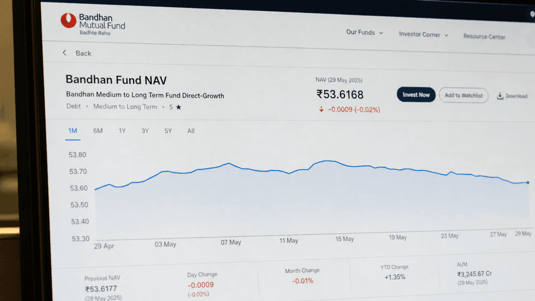The image size is (535, 301).
Task: Click the red down arrow by NAV change
Action: 321,109
